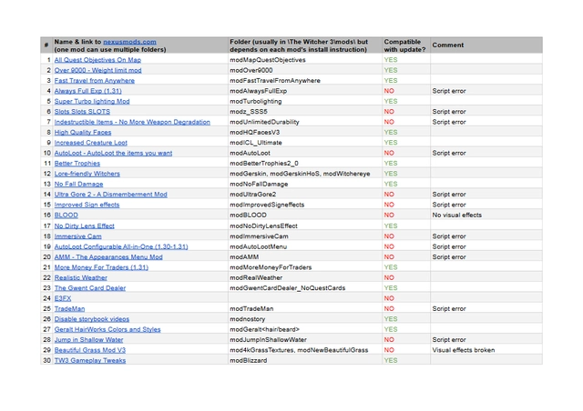Open Super Turbo lighting Mod link
This screenshot has height=411, width=583.
point(92,101)
